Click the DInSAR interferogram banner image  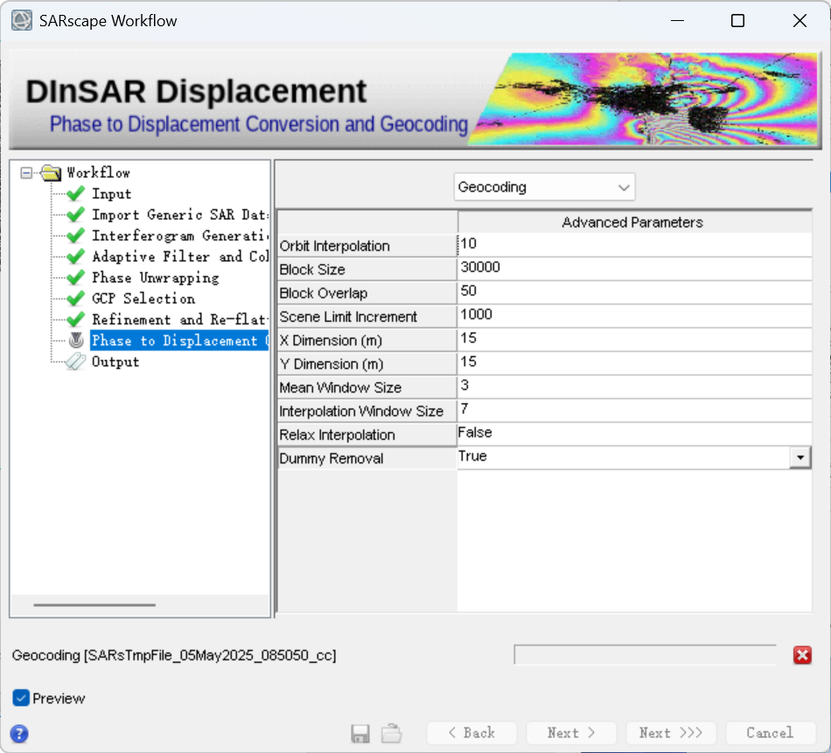click(644, 99)
